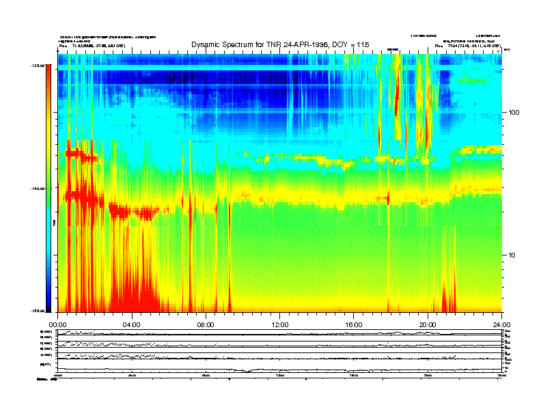
Task: Click the '16:00' time axis label
Action: (354, 325)
